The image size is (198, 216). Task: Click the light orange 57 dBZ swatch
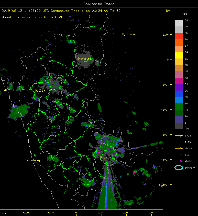[x=179, y=49]
